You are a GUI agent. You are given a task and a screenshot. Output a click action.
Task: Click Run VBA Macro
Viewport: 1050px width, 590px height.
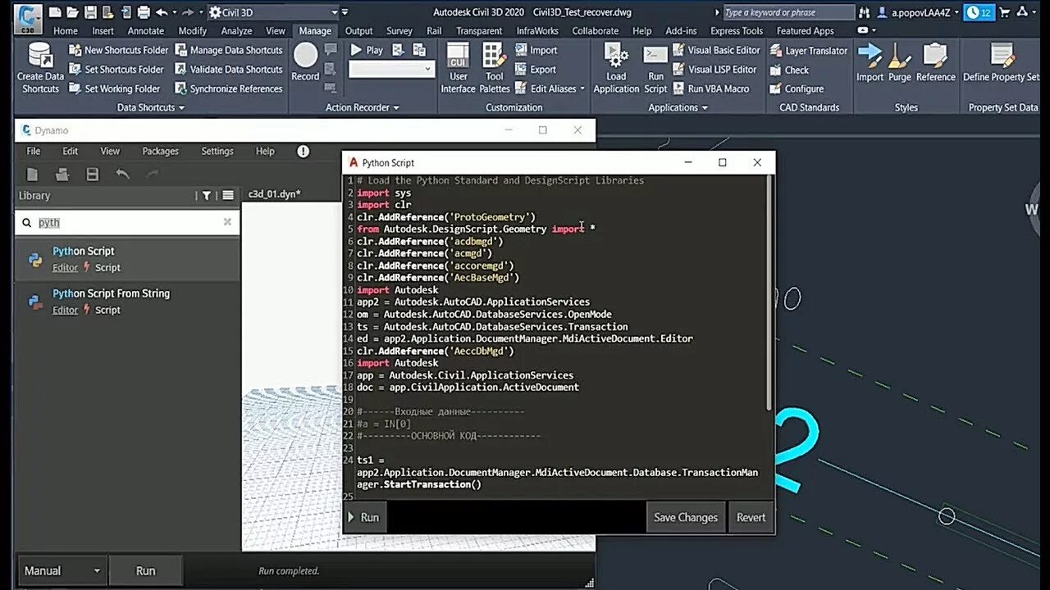(x=710, y=88)
